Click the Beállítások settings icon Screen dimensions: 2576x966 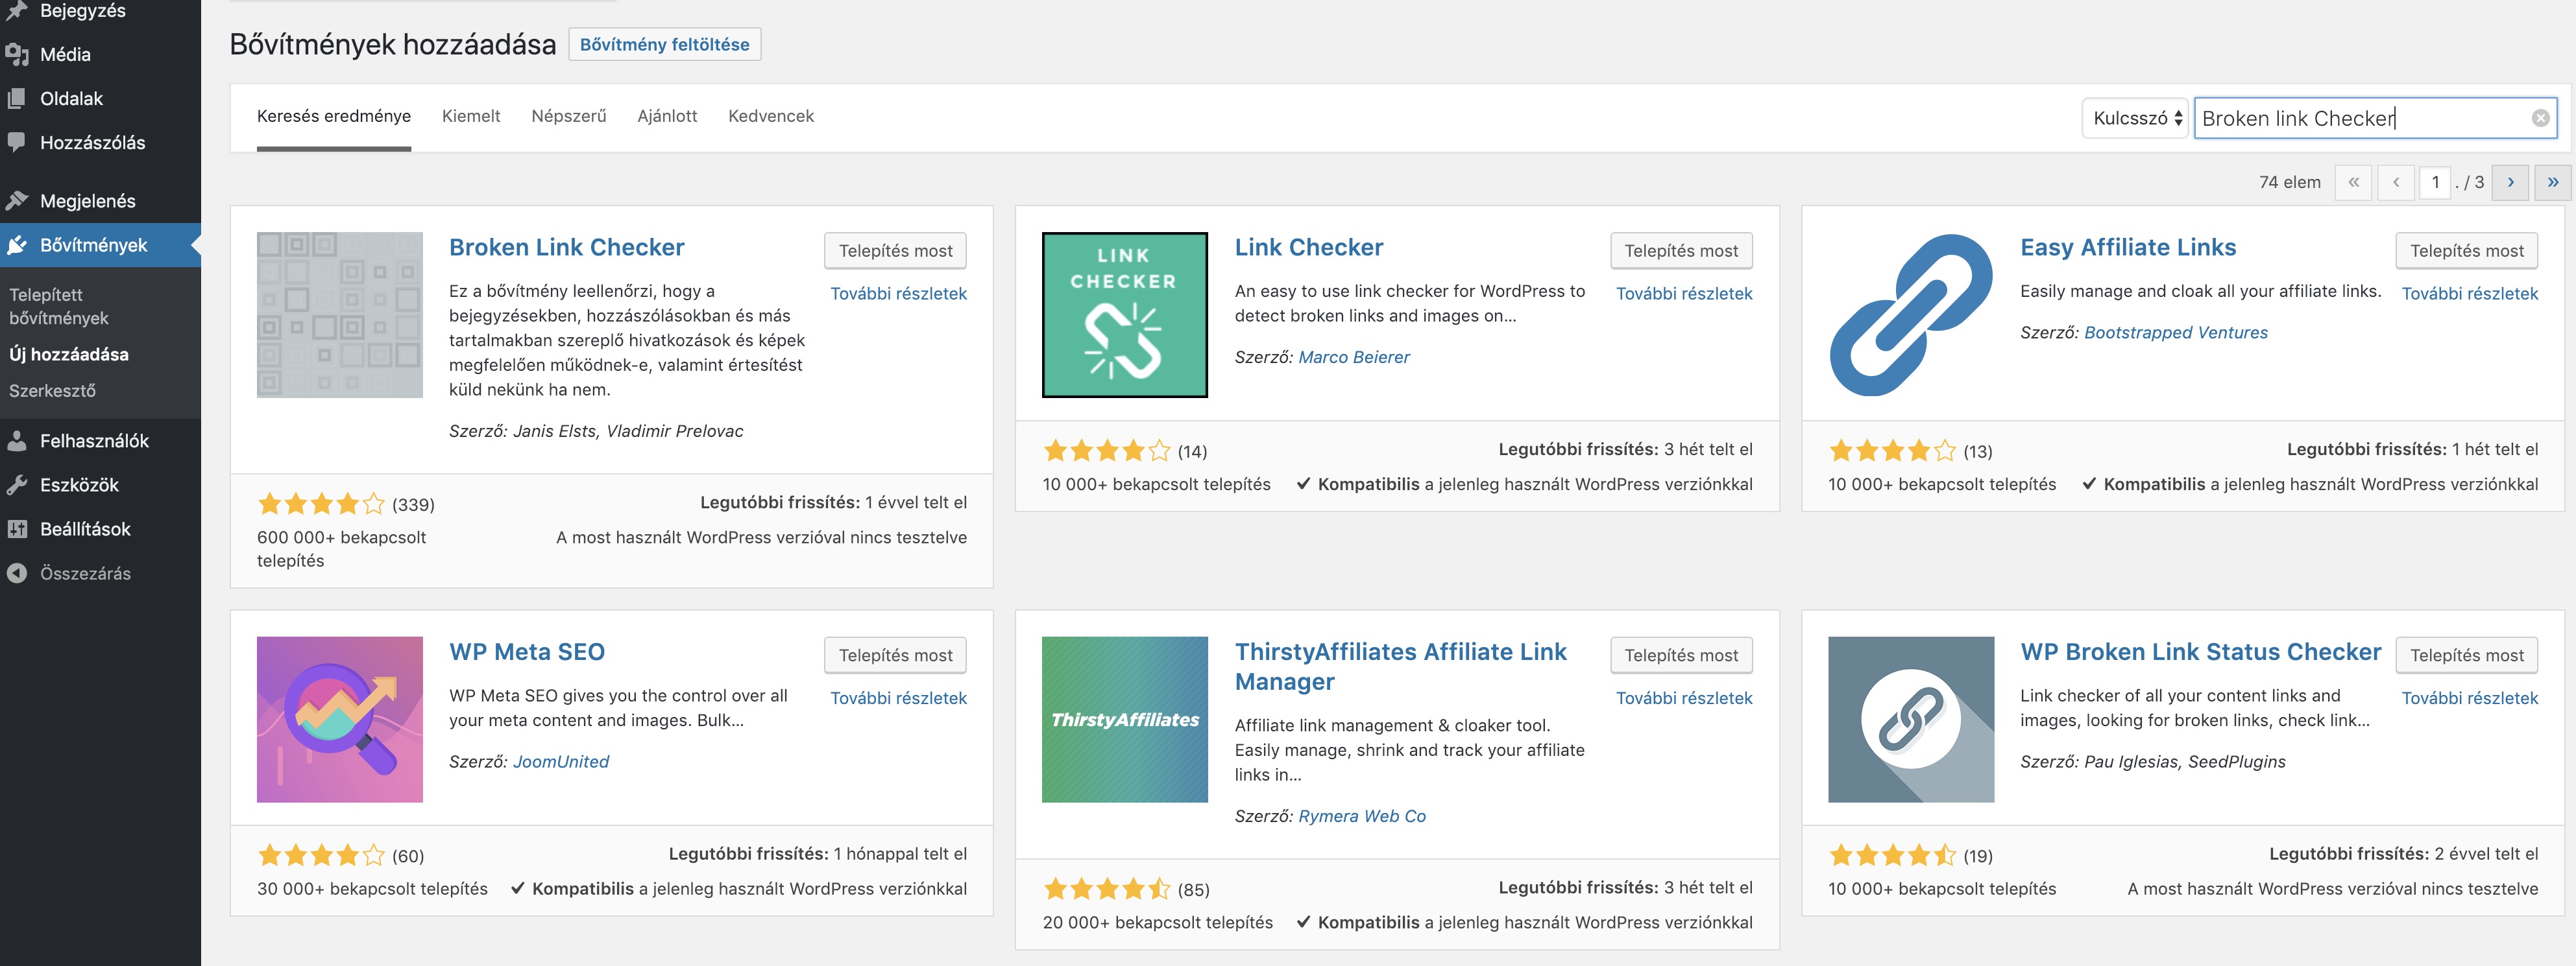coord(17,528)
